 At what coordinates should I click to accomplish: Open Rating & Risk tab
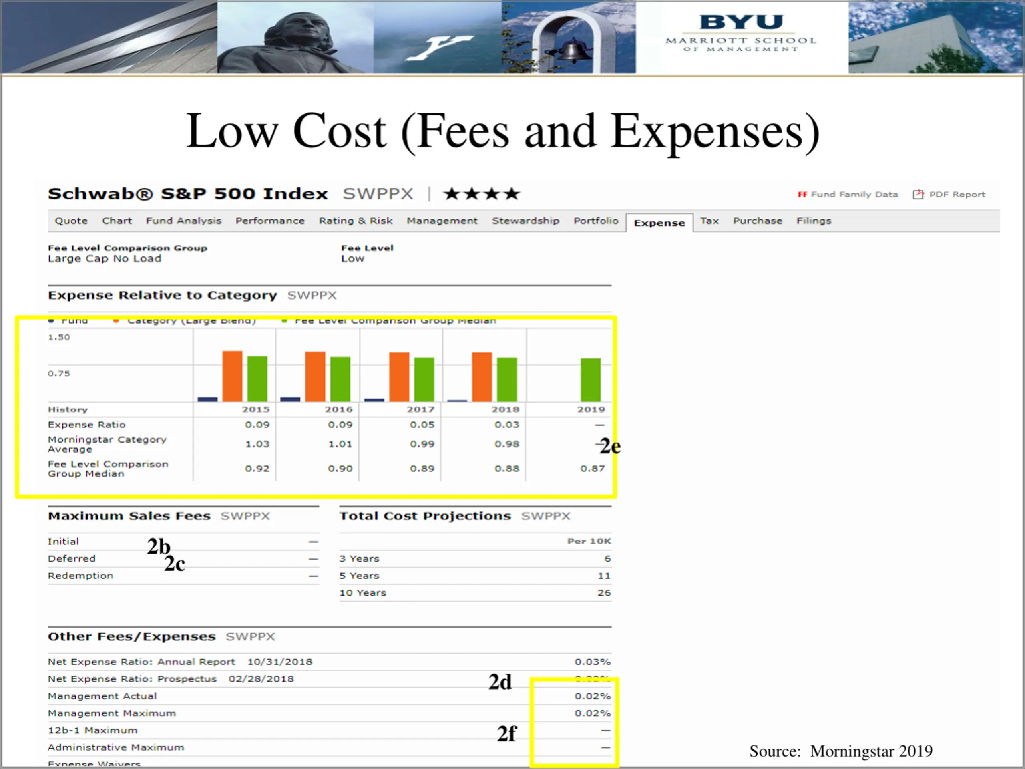(356, 221)
